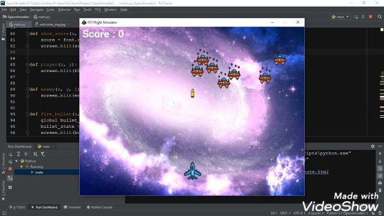The width and height of the screenshot is (384, 216).
Task: Hide the Run Dashboard with minimize icon
Action: pos(380,146)
